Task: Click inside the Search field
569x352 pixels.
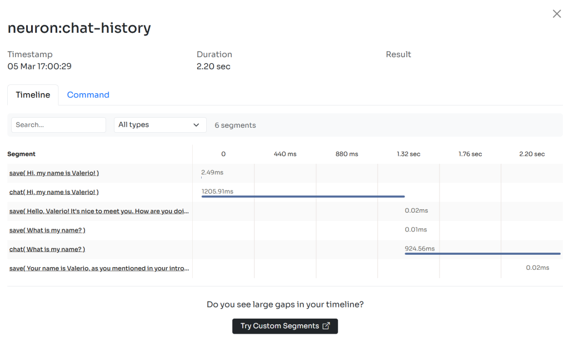Action: 58,125
